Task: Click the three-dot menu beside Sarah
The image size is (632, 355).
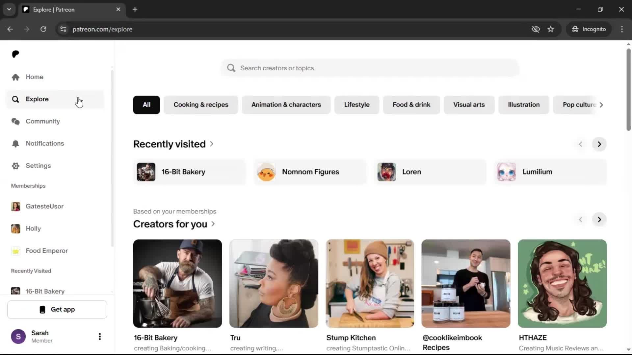Action: (99, 336)
